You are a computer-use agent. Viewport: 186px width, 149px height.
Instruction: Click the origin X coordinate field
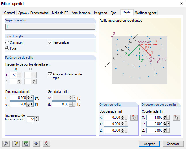pyautogui.click(x=112, y=117)
